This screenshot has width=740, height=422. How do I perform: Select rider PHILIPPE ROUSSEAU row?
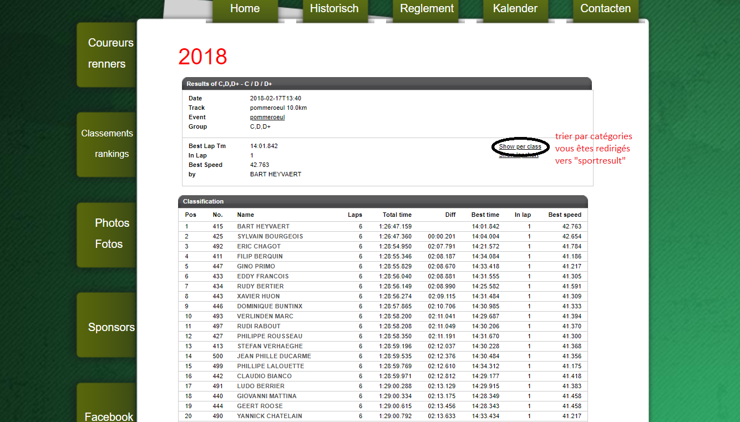pos(383,337)
